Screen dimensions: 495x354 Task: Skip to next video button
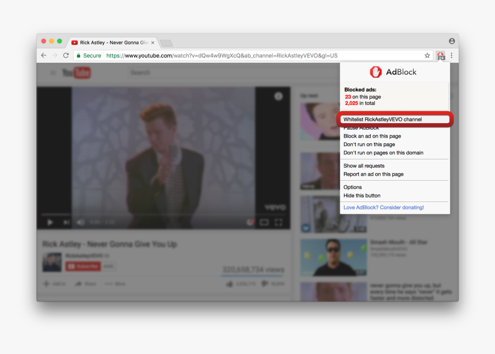pos(66,222)
